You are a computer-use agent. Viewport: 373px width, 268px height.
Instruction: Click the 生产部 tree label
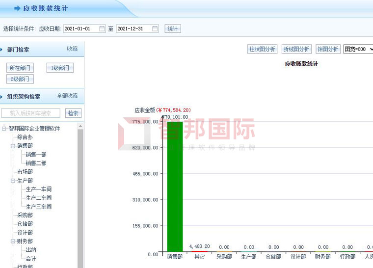[25, 181]
